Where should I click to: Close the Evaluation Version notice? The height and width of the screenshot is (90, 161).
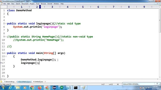coord(157,84)
